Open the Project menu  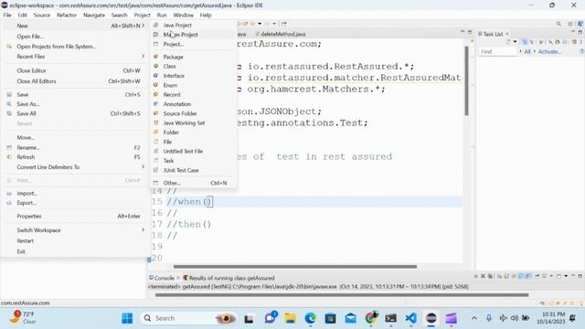pyautogui.click(x=143, y=15)
